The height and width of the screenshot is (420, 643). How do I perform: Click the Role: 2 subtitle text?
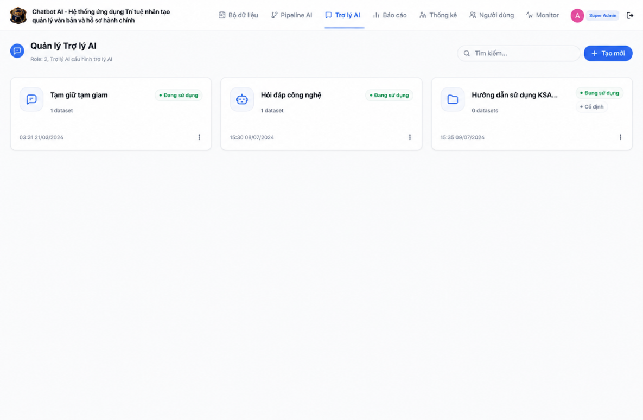[x=71, y=59]
